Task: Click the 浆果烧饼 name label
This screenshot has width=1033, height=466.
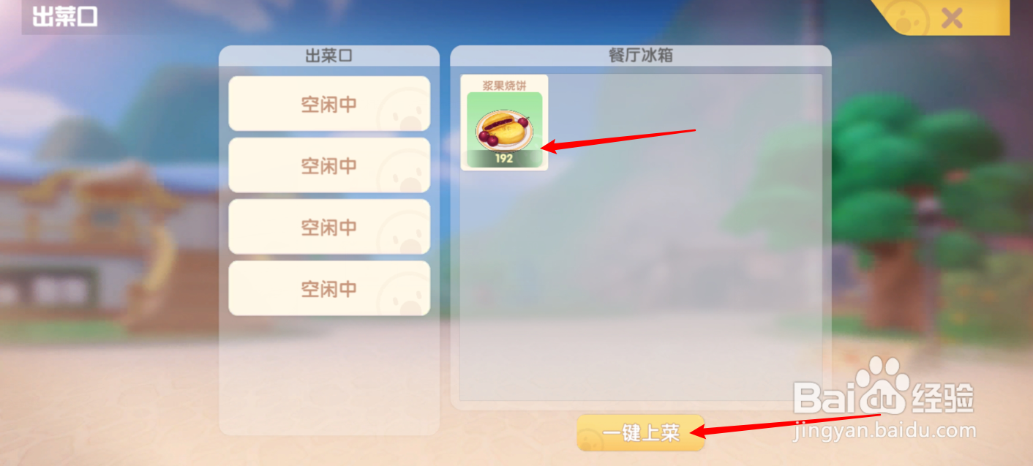Action: pos(504,86)
